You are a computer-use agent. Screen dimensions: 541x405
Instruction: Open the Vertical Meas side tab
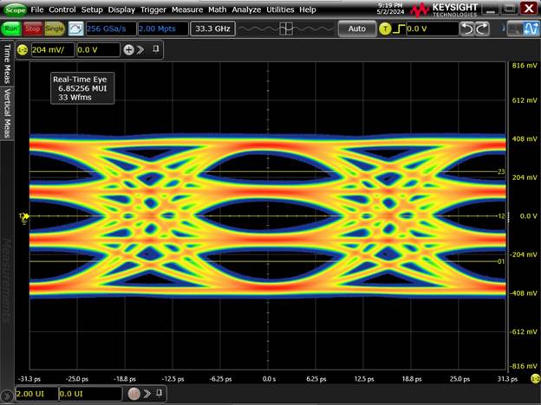point(7,113)
